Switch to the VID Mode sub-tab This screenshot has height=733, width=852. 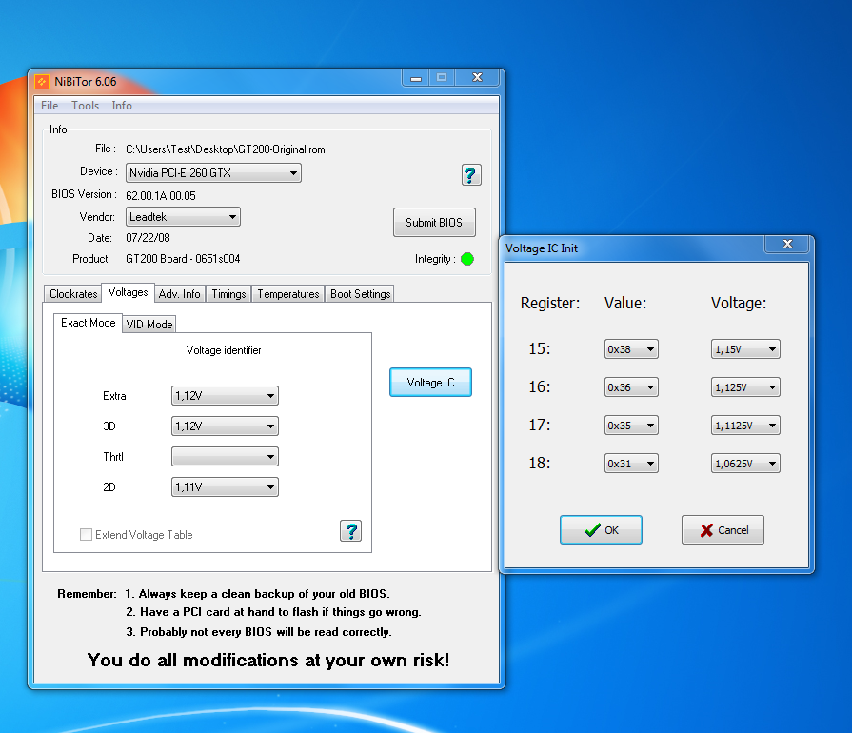pos(149,325)
